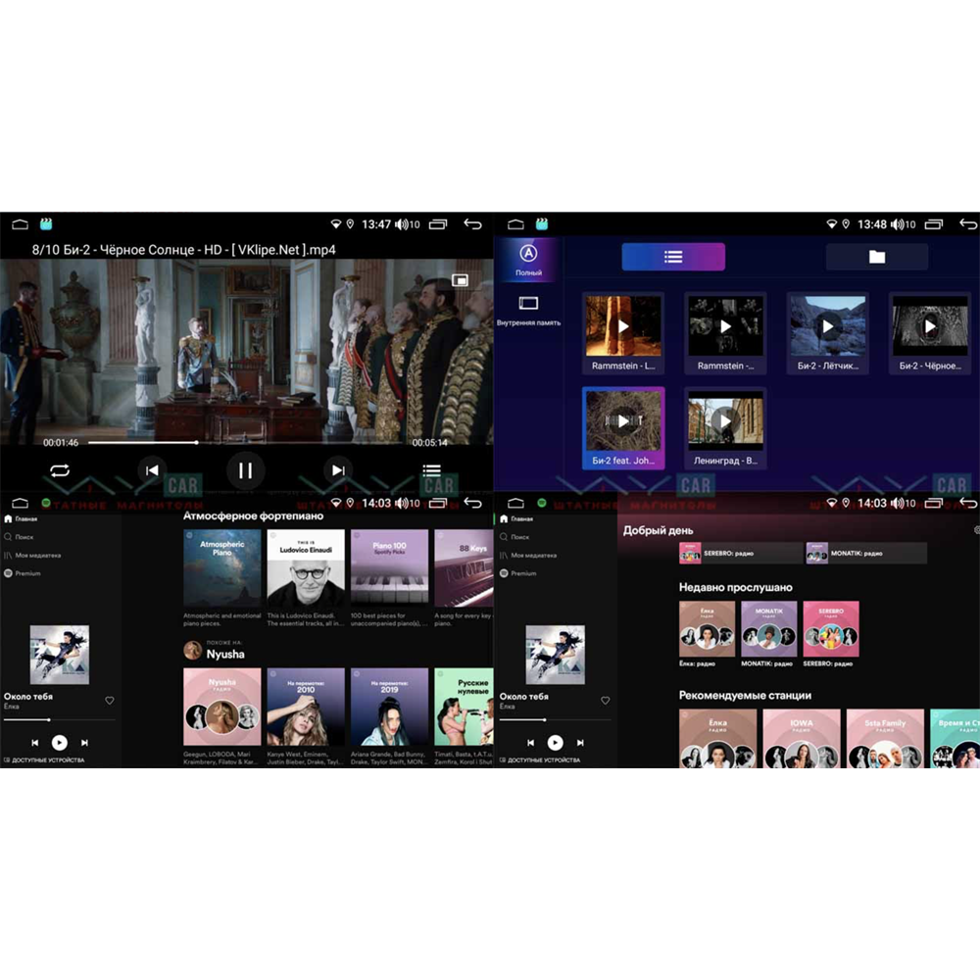Open Доступные устройства in right Spotify
The height and width of the screenshot is (980, 980).
(x=540, y=760)
